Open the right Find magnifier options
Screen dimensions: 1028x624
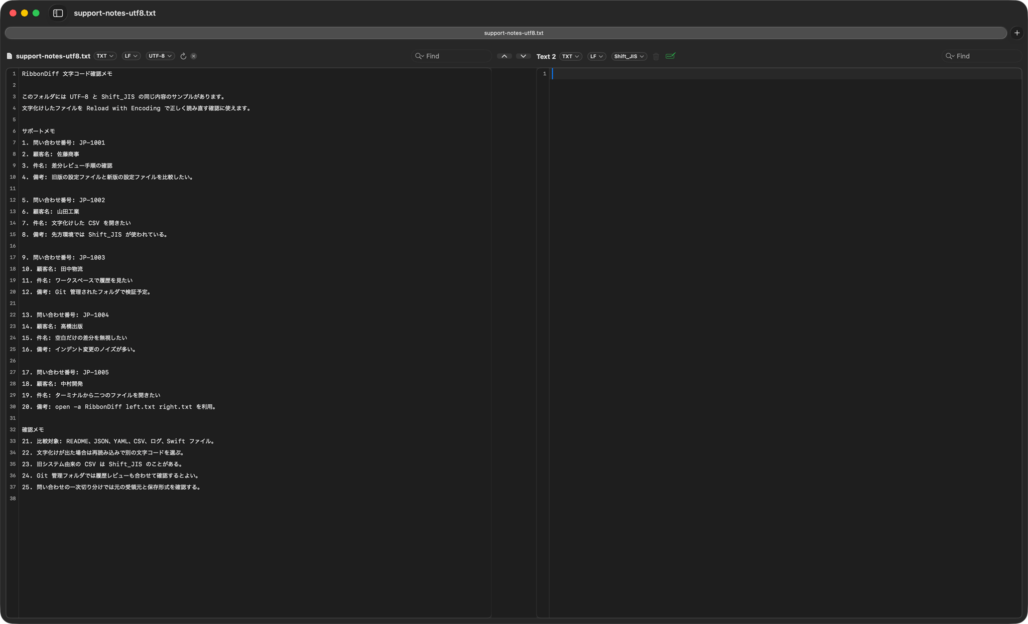(950, 56)
